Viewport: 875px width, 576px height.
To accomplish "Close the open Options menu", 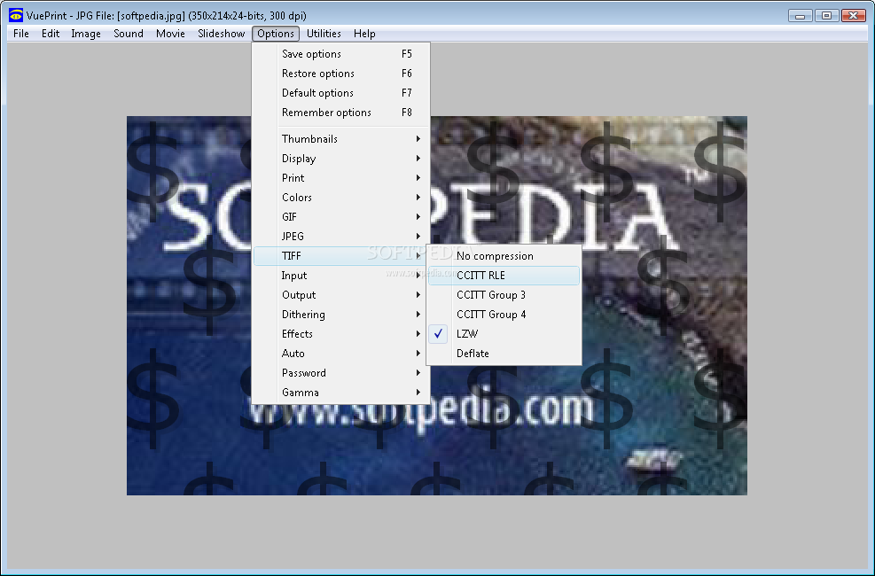I will [x=276, y=34].
